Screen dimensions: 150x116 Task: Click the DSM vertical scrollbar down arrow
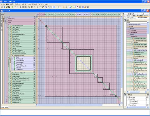pos(121,103)
